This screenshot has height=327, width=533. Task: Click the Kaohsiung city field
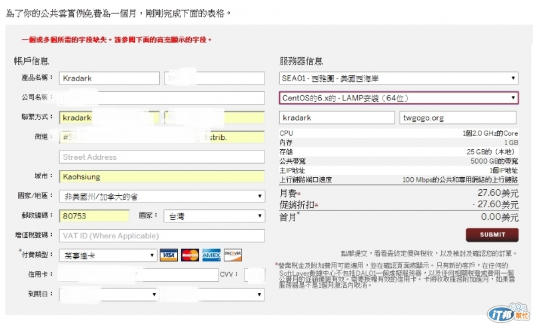162,176
